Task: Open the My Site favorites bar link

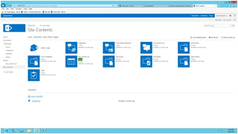Action: 46,12
